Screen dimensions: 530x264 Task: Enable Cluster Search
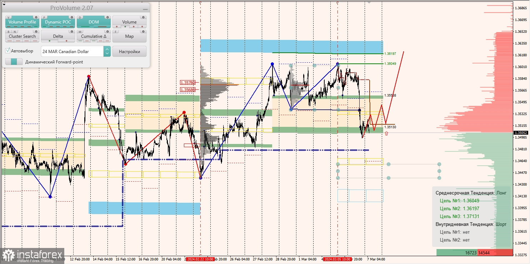pos(22,36)
